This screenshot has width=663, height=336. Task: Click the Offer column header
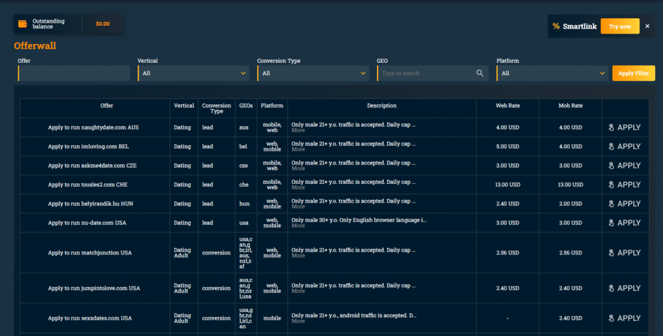coord(107,106)
